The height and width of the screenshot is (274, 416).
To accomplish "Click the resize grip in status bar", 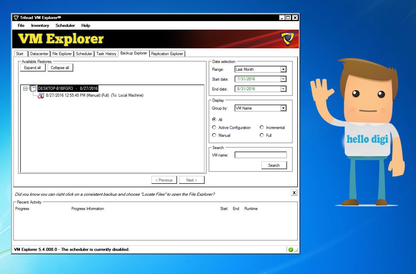I will [x=297, y=250].
